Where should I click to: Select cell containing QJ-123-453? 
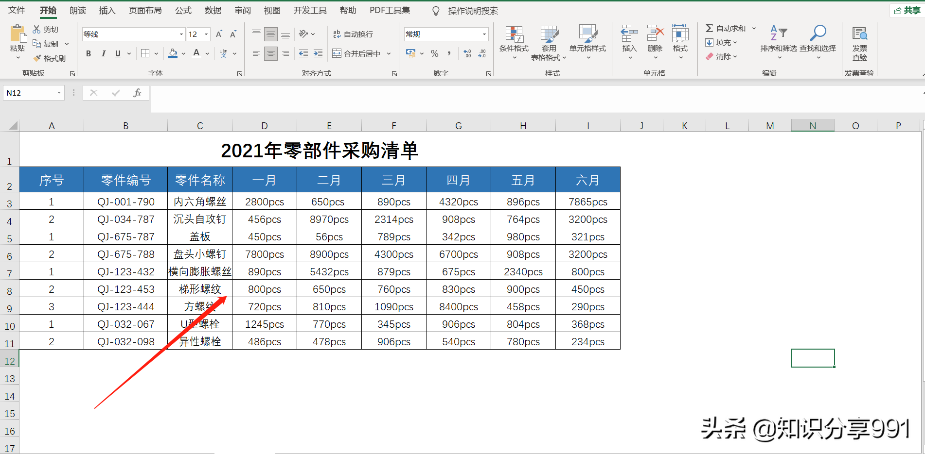coord(126,289)
